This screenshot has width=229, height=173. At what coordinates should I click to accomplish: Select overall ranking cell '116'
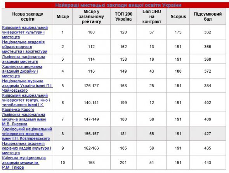91,71
